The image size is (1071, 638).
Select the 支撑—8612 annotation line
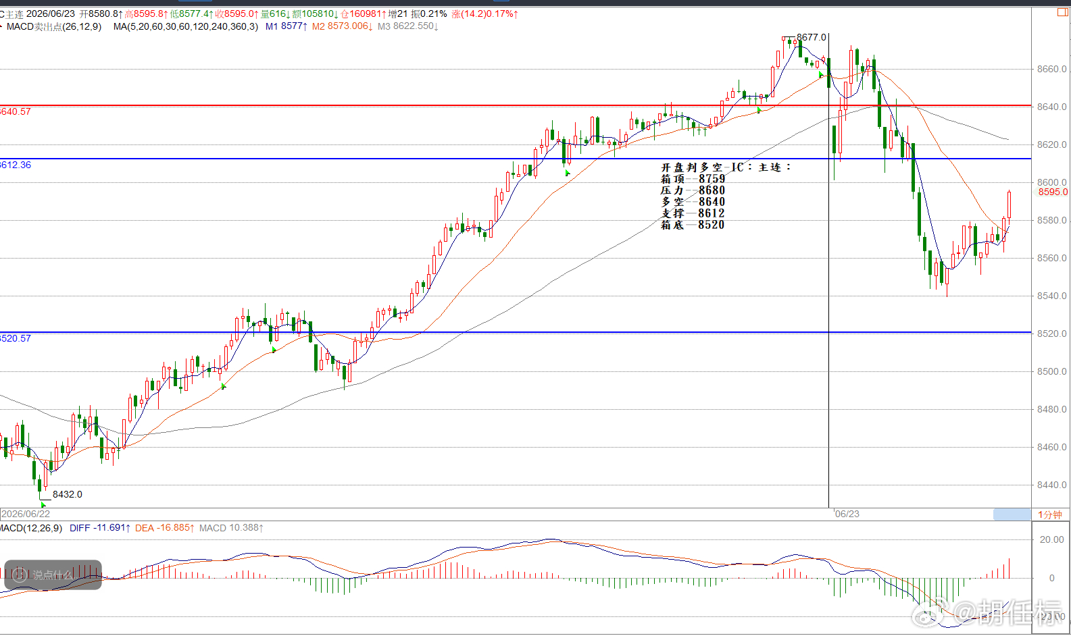tap(693, 213)
